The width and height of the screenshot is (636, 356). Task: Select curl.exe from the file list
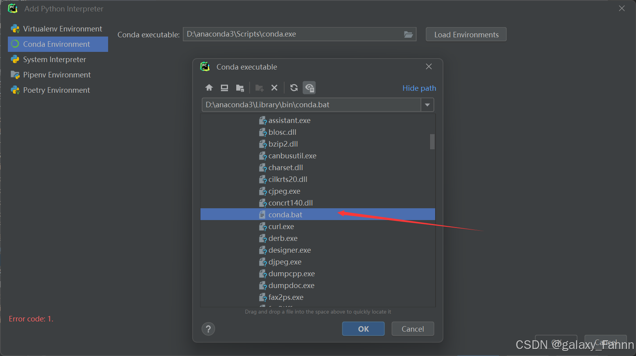coord(281,226)
